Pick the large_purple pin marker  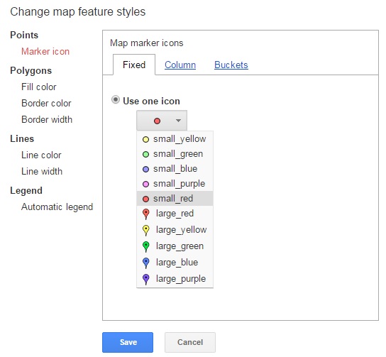click(175, 279)
